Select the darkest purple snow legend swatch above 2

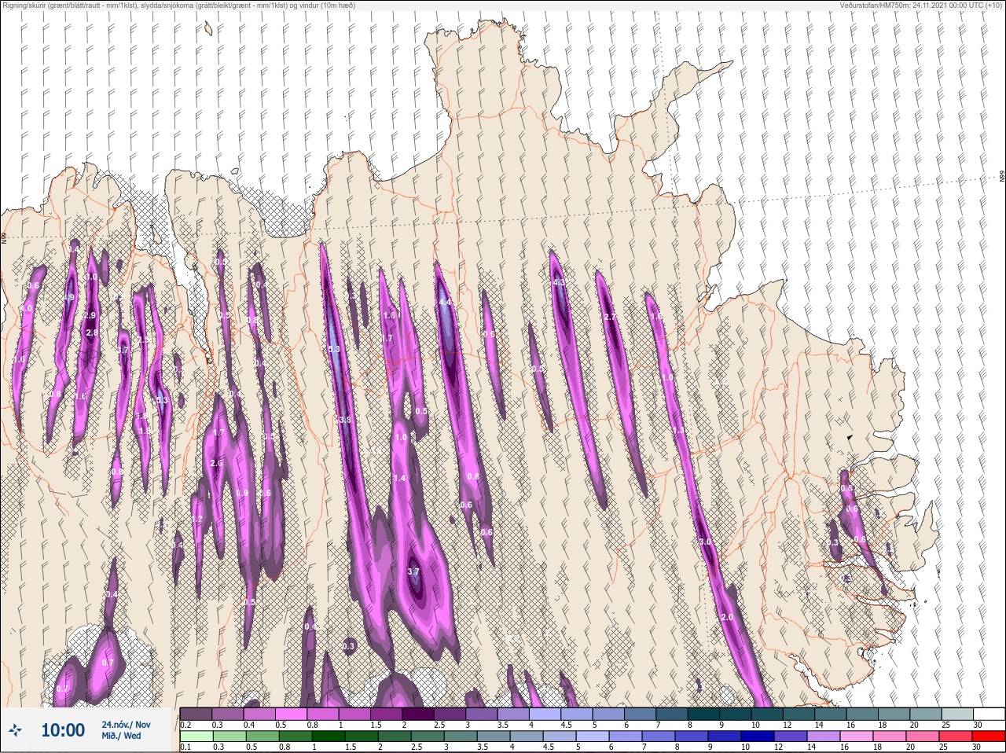tap(420, 714)
